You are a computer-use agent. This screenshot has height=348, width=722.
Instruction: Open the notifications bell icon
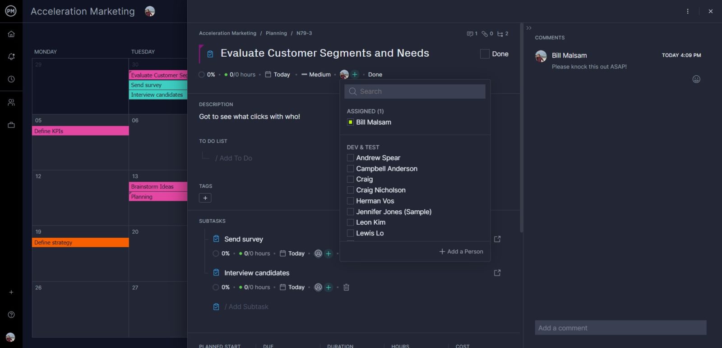[11, 57]
